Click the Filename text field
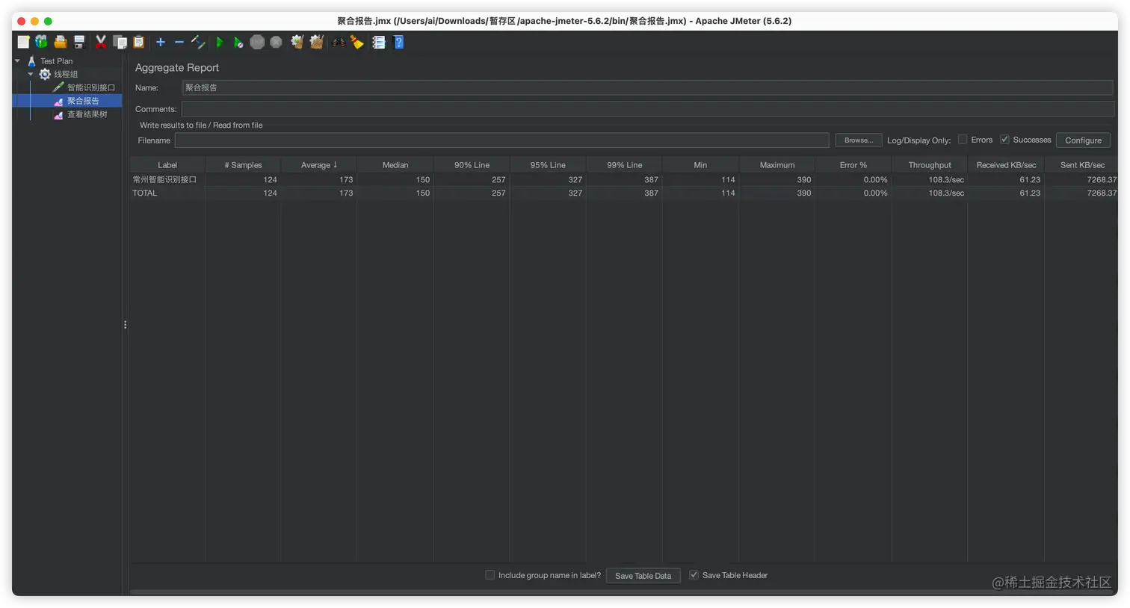This screenshot has width=1130, height=608. click(501, 140)
